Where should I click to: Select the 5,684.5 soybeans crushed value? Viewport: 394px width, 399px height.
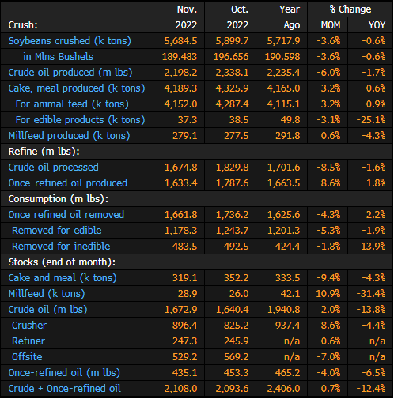pyautogui.click(x=180, y=41)
